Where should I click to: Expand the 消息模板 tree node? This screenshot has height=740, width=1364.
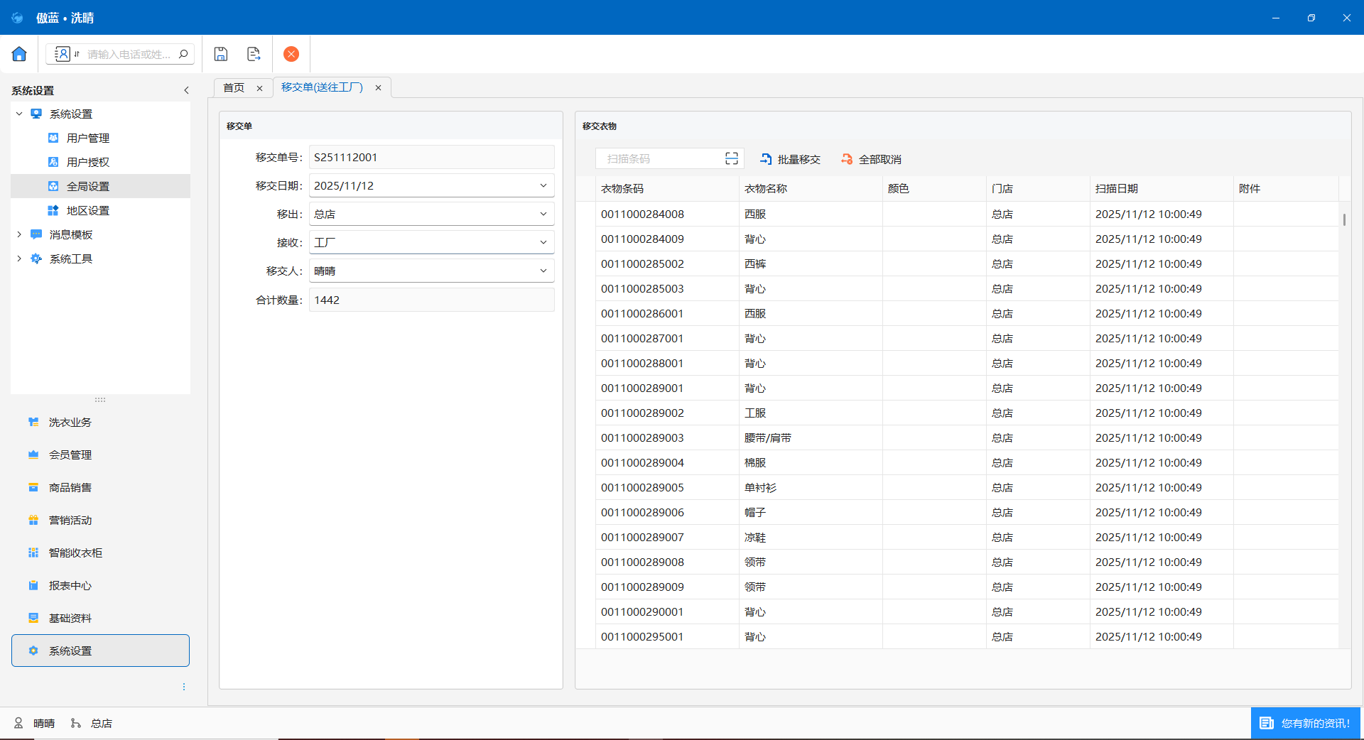[19, 234]
